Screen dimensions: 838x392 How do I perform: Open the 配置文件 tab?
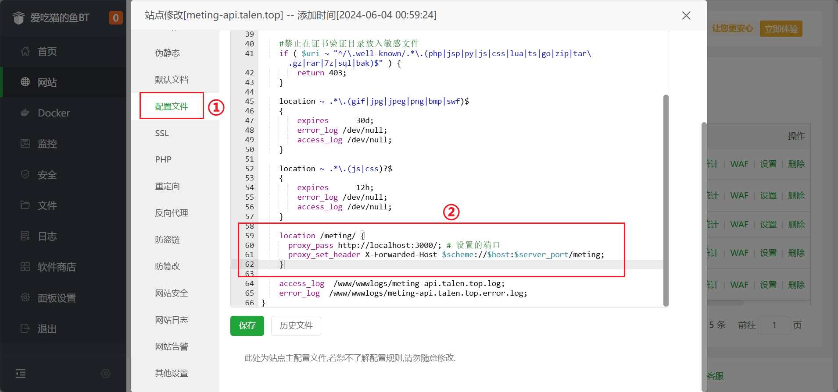172,106
